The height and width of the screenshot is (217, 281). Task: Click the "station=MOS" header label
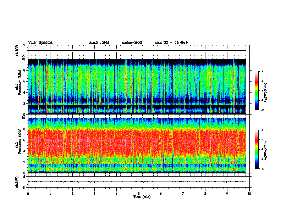tap(132, 43)
